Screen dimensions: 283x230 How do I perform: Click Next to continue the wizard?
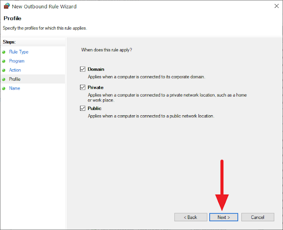(224, 217)
